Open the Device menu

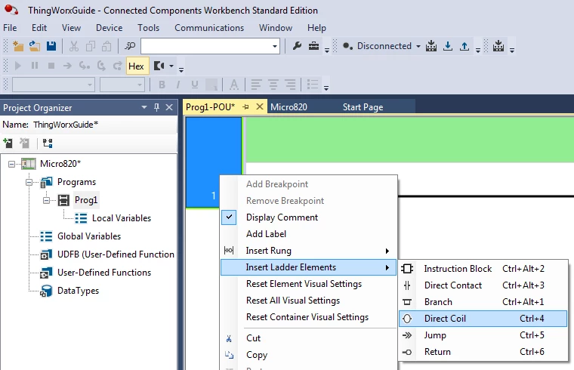[109, 28]
